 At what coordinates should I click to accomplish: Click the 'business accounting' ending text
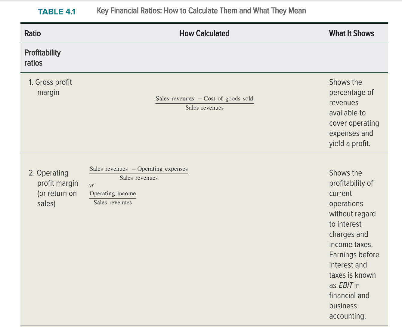point(348,311)
